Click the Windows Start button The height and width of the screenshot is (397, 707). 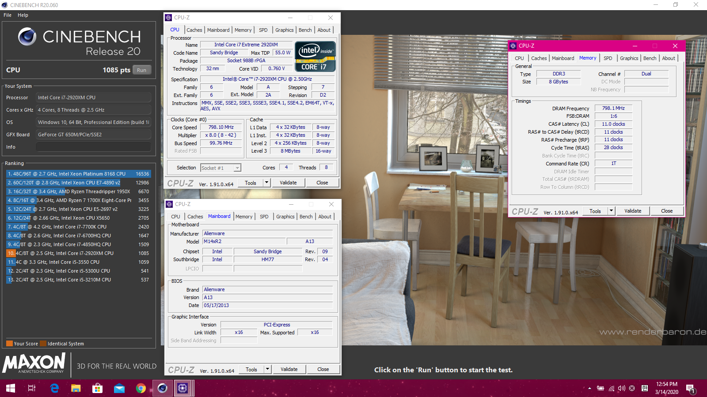coord(11,388)
